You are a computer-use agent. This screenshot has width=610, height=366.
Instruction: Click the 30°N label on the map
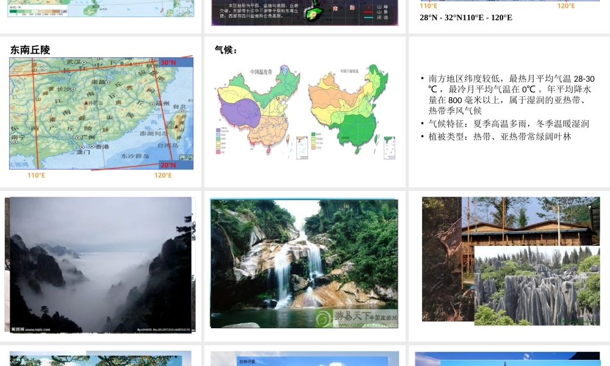click(x=168, y=63)
